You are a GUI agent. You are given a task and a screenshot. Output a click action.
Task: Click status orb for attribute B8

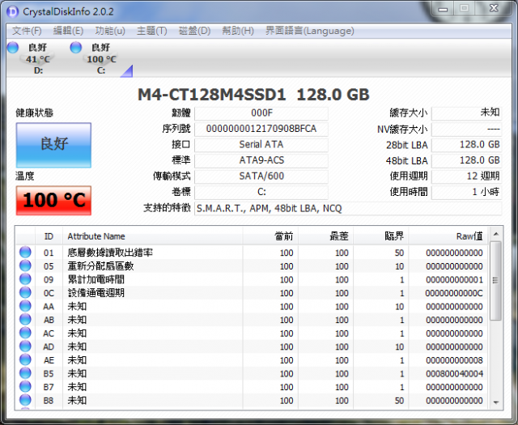[x=25, y=400]
